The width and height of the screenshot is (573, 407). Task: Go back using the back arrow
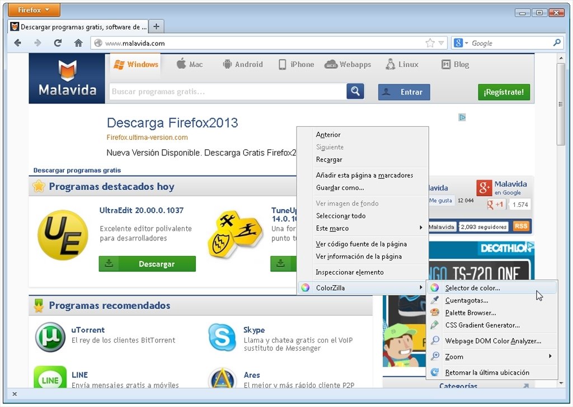[17, 43]
